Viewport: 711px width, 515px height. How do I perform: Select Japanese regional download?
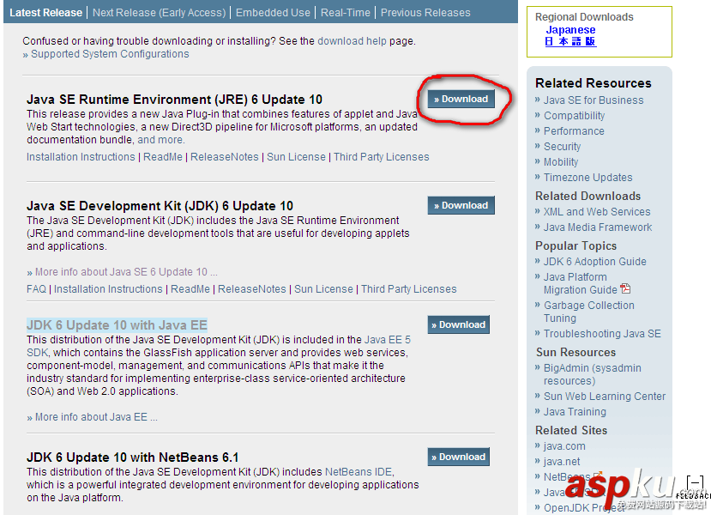(570, 30)
